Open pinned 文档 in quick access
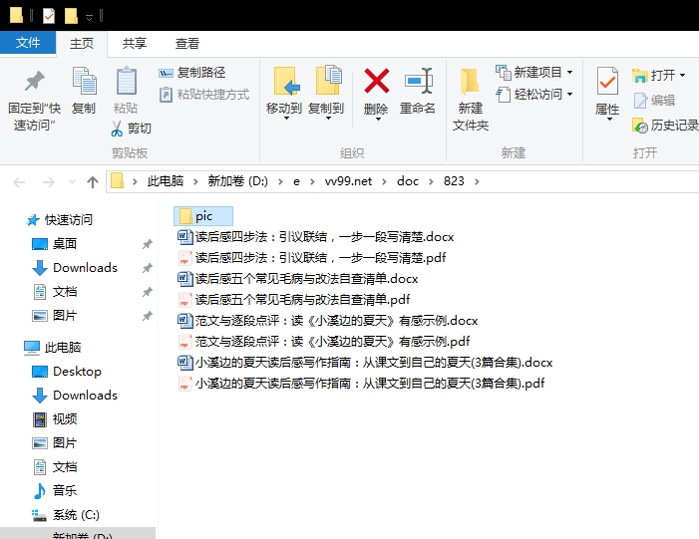699x539 pixels. pos(55,292)
